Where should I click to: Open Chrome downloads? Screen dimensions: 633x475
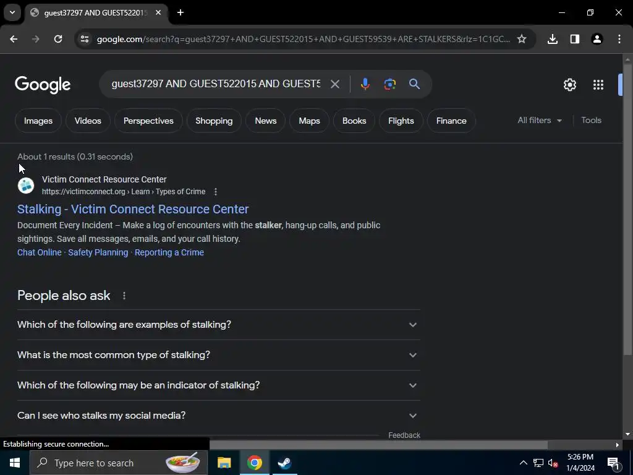pyautogui.click(x=553, y=39)
